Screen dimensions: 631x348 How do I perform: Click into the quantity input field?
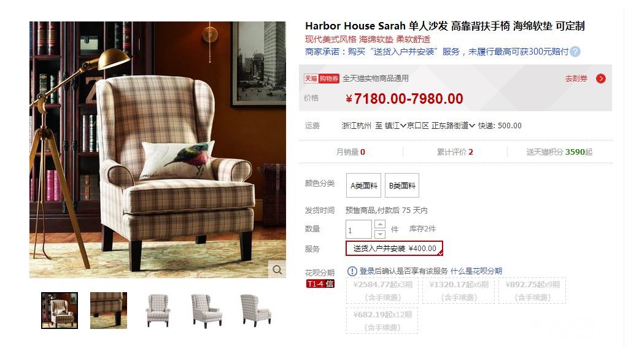click(x=358, y=230)
